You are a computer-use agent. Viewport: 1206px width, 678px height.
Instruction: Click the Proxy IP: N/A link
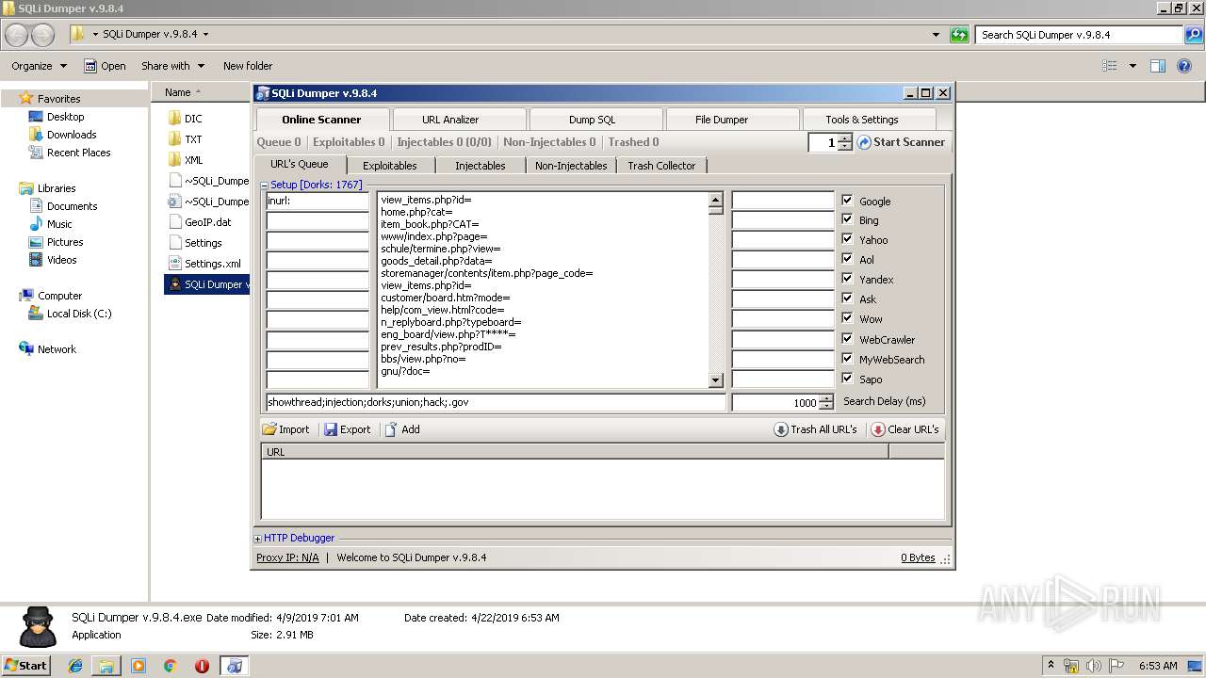click(x=287, y=557)
